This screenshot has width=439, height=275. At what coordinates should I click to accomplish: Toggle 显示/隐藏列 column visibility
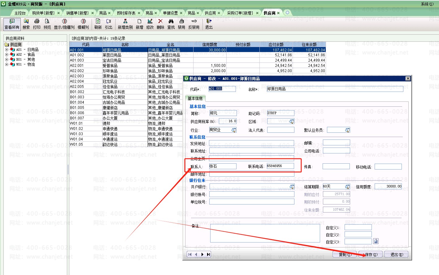(64, 24)
